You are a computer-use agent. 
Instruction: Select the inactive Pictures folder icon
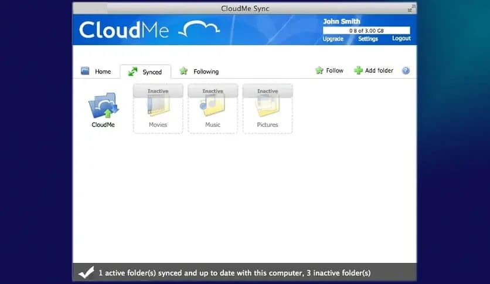point(267,106)
